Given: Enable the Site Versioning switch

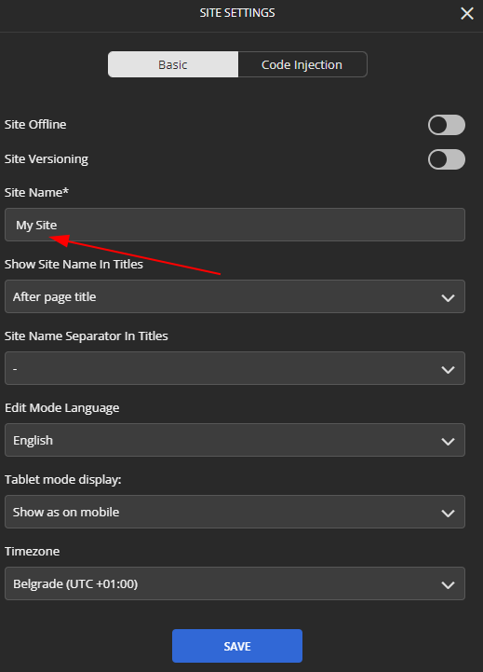Looking at the screenshot, I should [x=446, y=159].
